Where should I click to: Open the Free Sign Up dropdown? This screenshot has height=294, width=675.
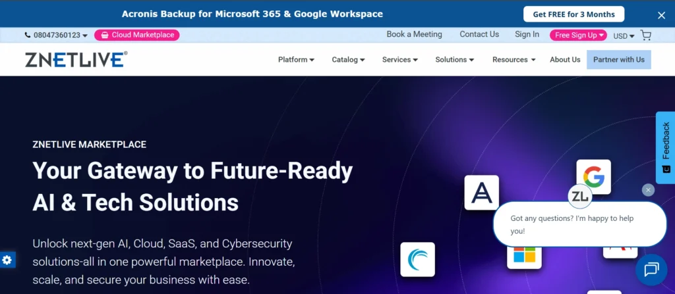tap(578, 36)
